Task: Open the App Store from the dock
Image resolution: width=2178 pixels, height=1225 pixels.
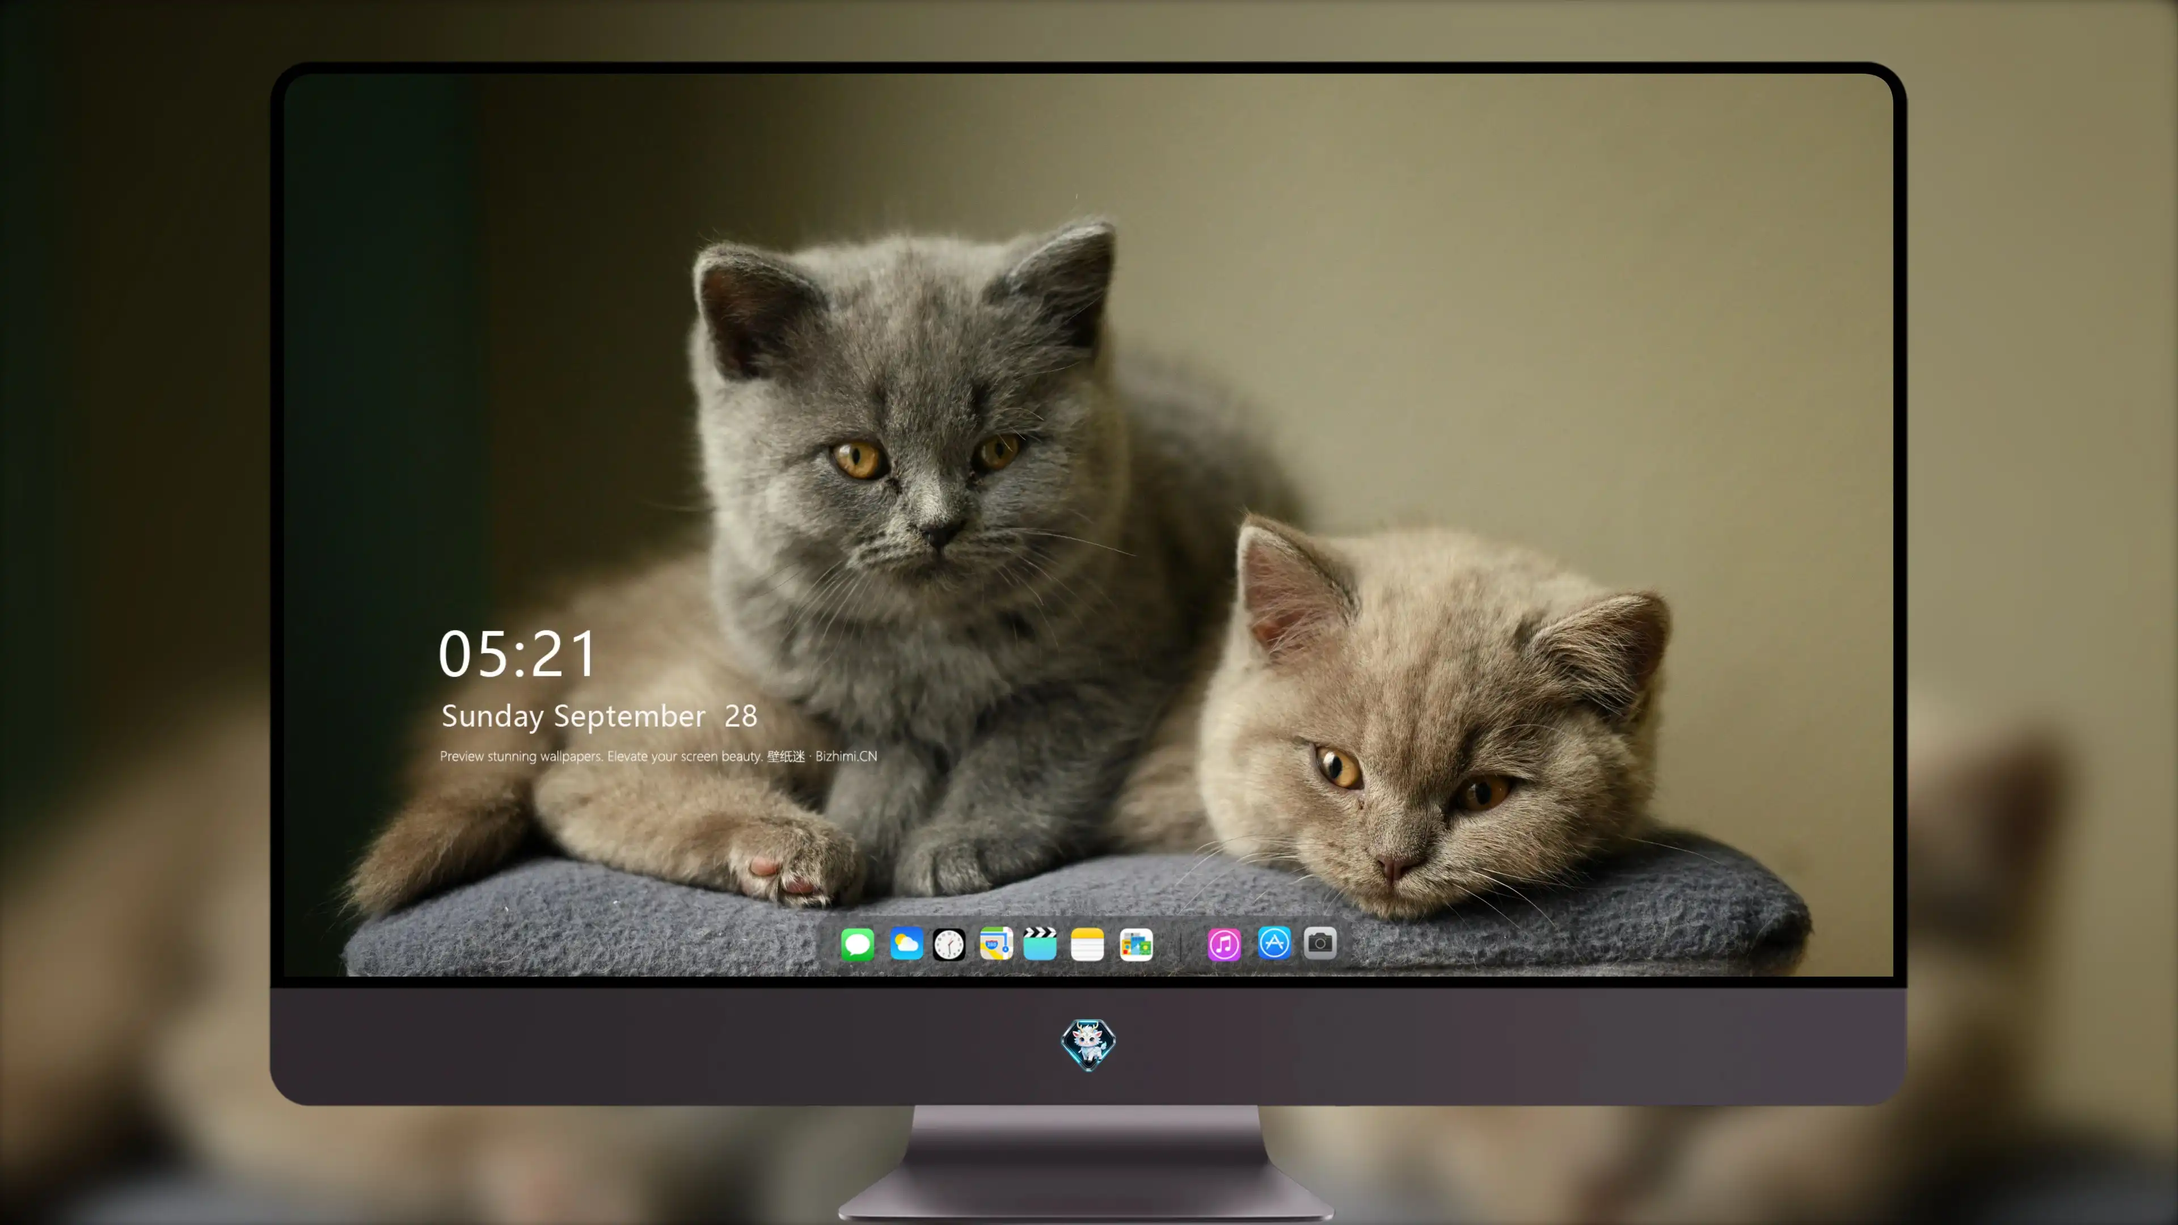Action: click(x=1274, y=943)
